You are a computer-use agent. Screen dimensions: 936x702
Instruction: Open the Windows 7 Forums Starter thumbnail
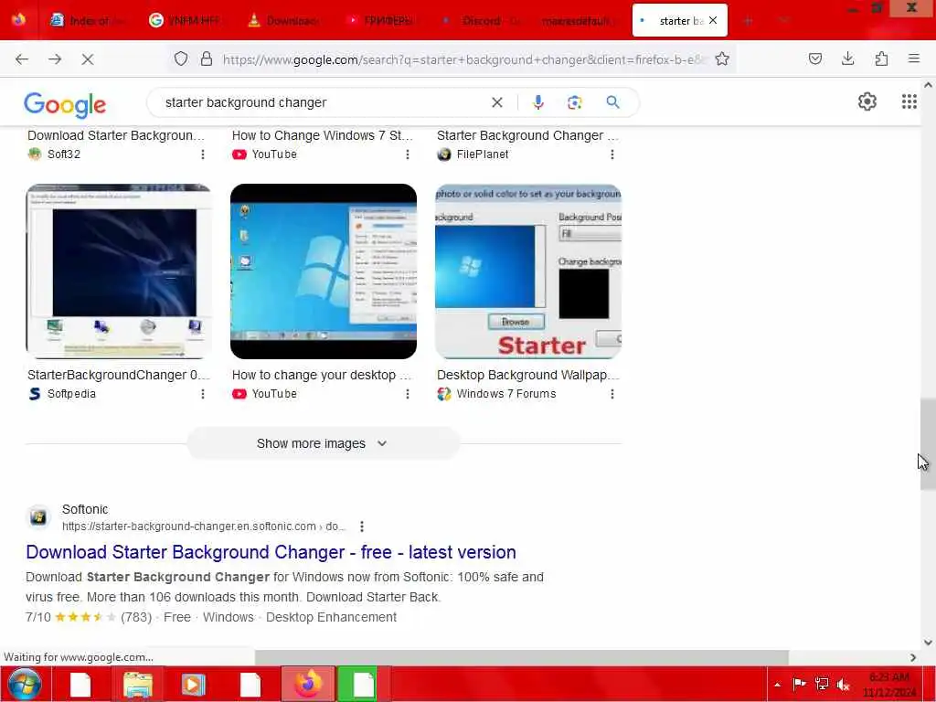528,271
